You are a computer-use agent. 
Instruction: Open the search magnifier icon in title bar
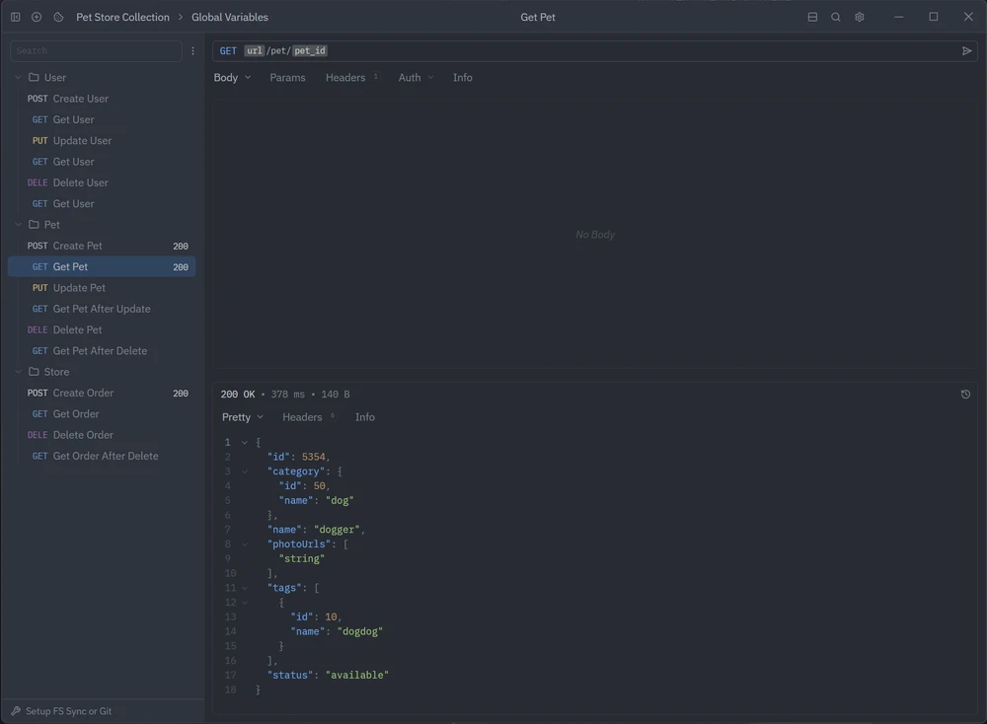coord(836,17)
